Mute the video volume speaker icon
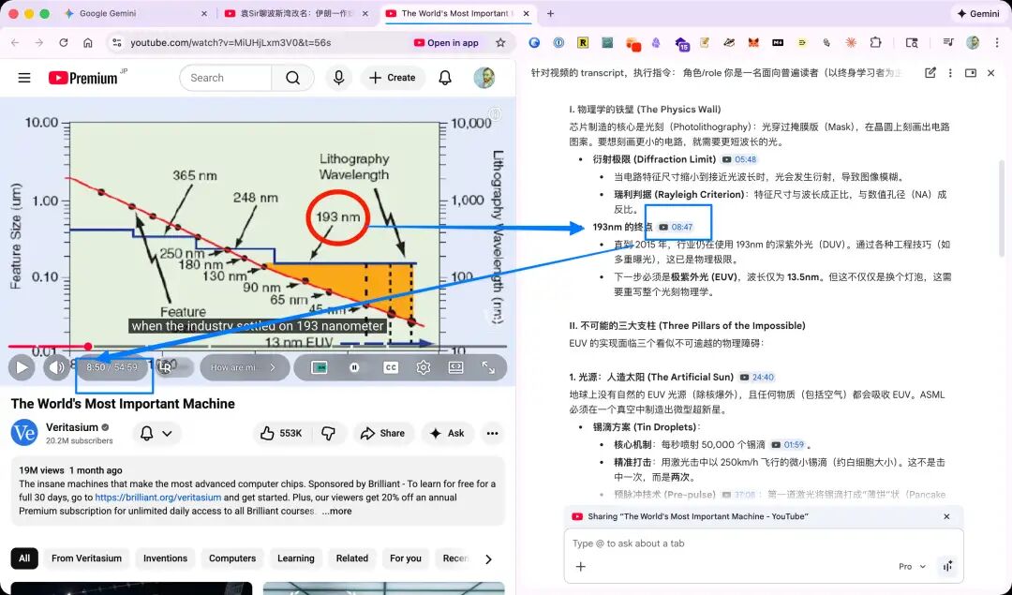The height and width of the screenshot is (595, 1012). (x=56, y=367)
